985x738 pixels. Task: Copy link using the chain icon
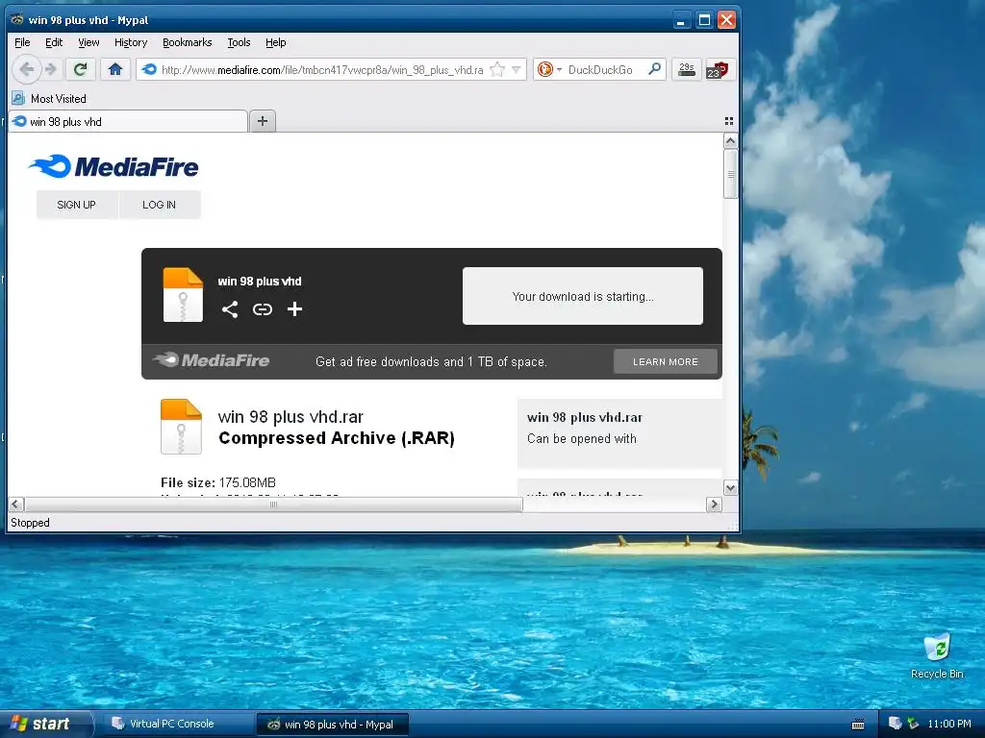coord(263,309)
